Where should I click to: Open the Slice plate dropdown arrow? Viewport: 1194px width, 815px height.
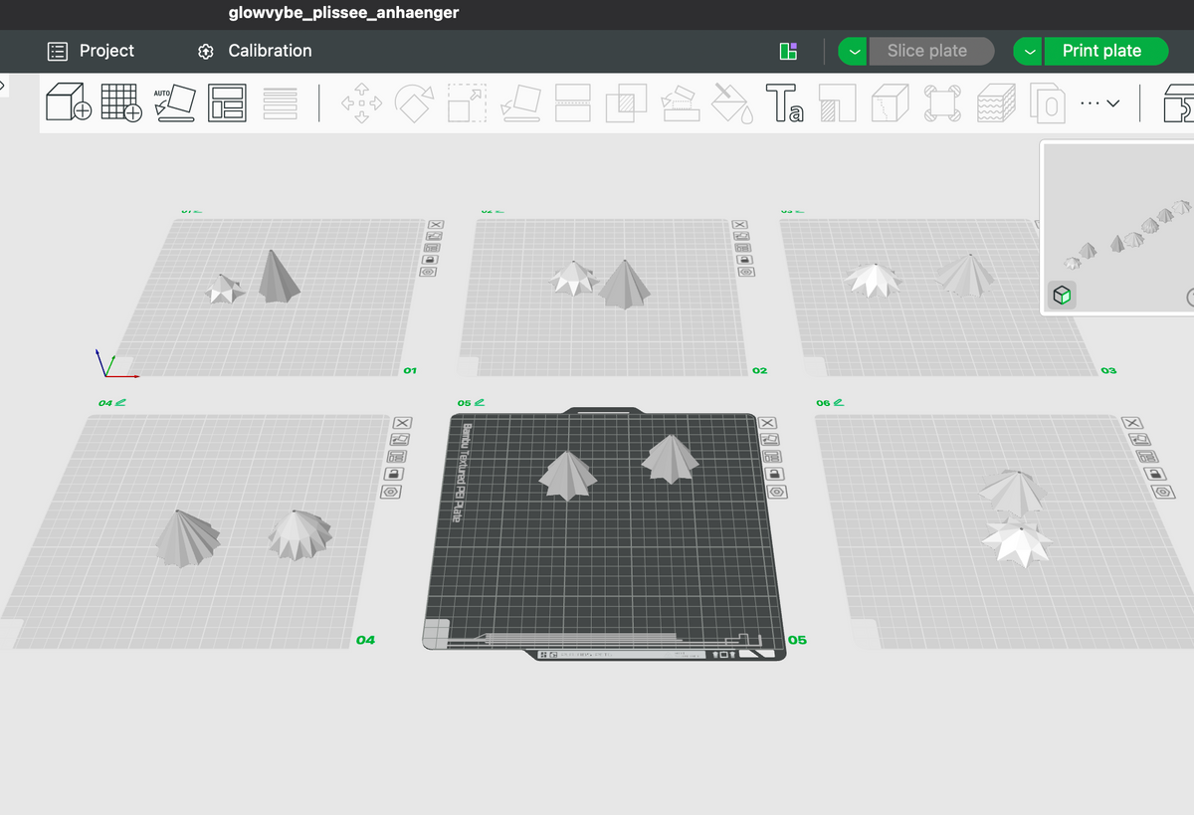853,51
